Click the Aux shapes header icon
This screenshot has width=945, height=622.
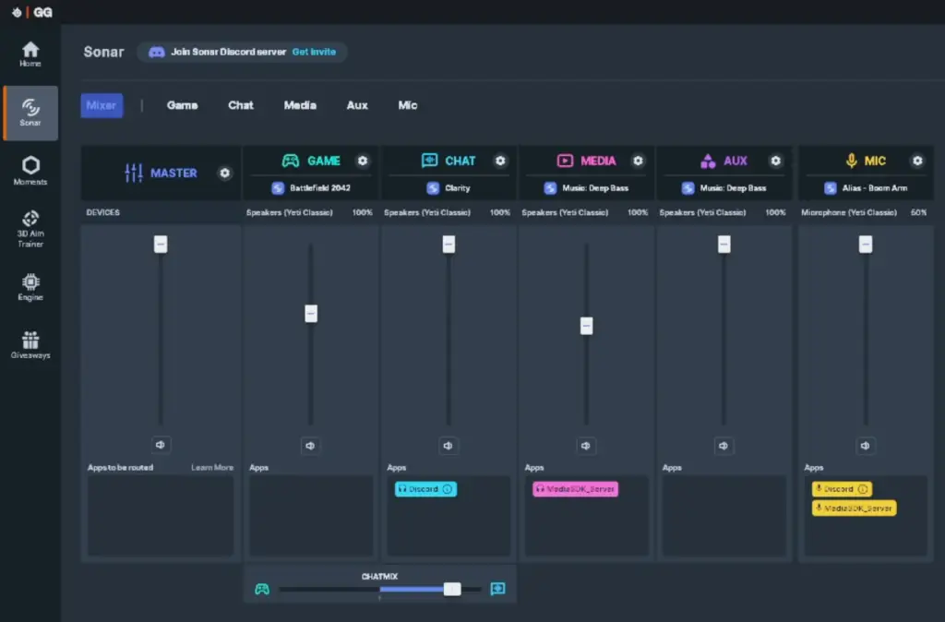(x=708, y=161)
